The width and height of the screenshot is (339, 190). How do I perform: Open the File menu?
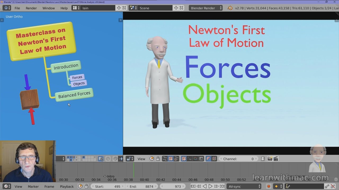point(17,8)
